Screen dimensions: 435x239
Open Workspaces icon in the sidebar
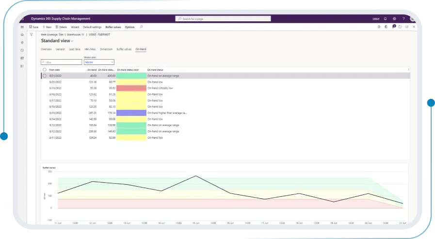pyautogui.click(x=22, y=58)
